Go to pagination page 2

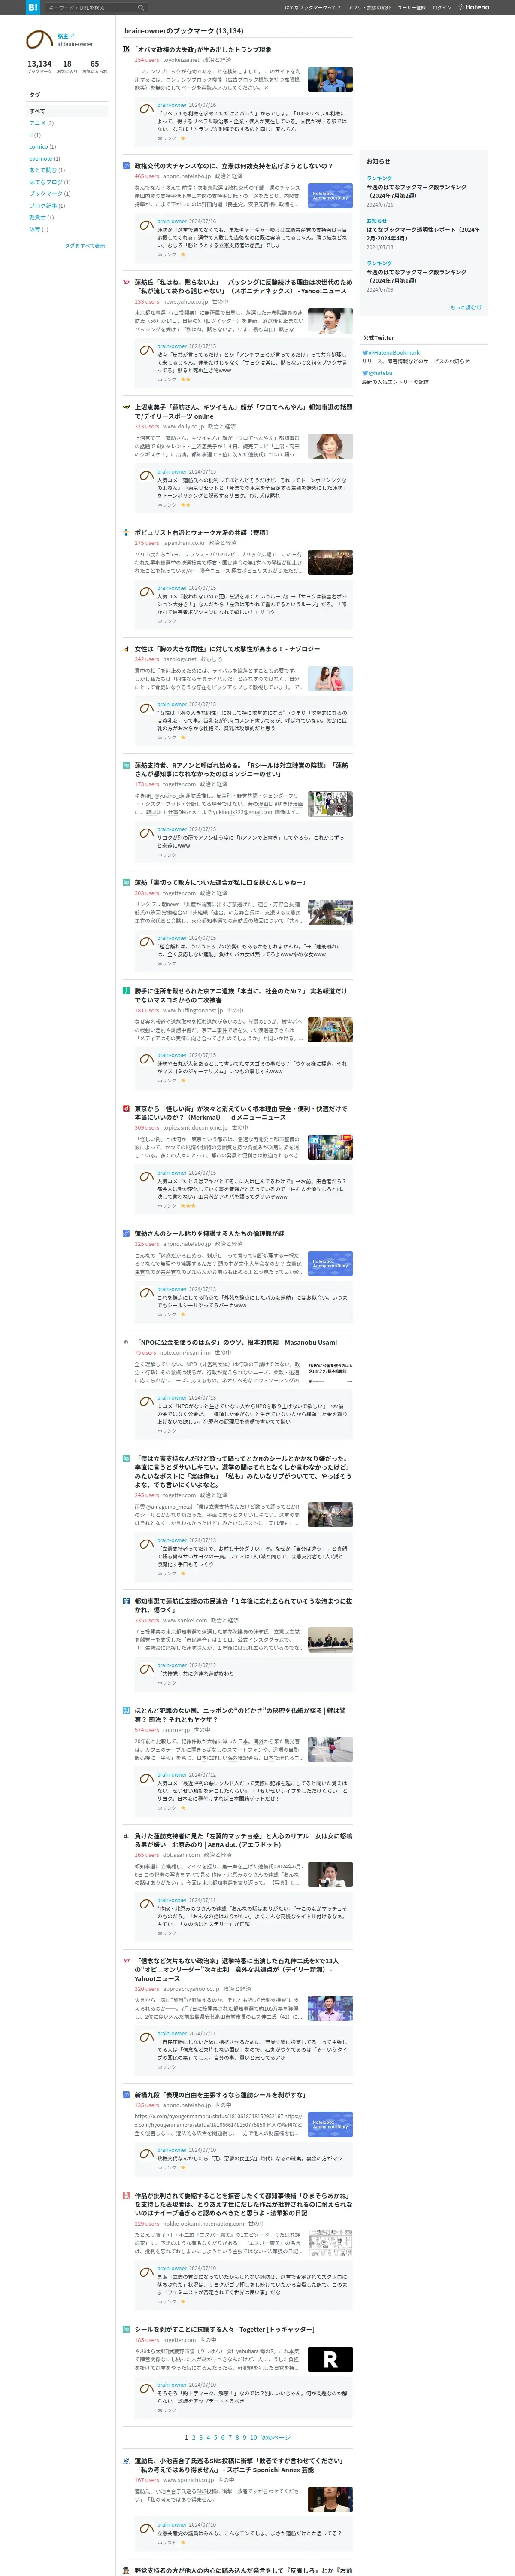[193, 2438]
